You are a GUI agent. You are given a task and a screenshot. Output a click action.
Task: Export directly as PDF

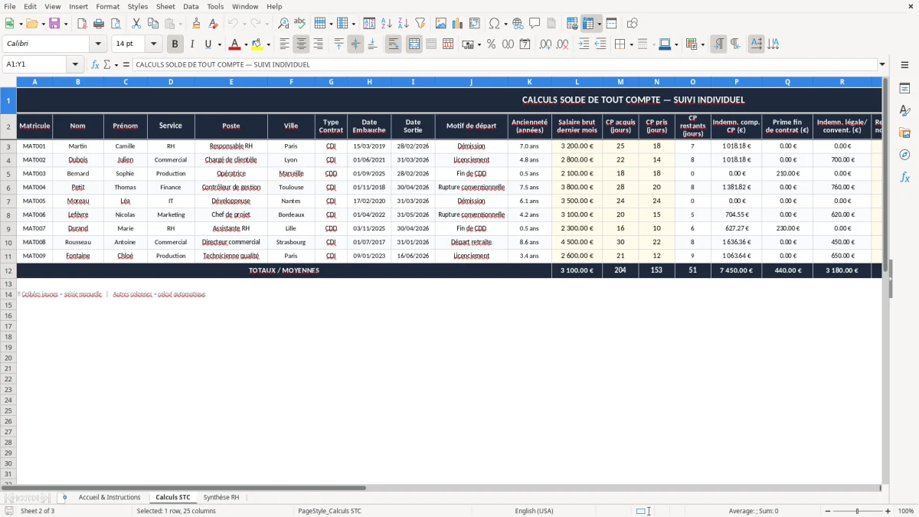pos(82,24)
